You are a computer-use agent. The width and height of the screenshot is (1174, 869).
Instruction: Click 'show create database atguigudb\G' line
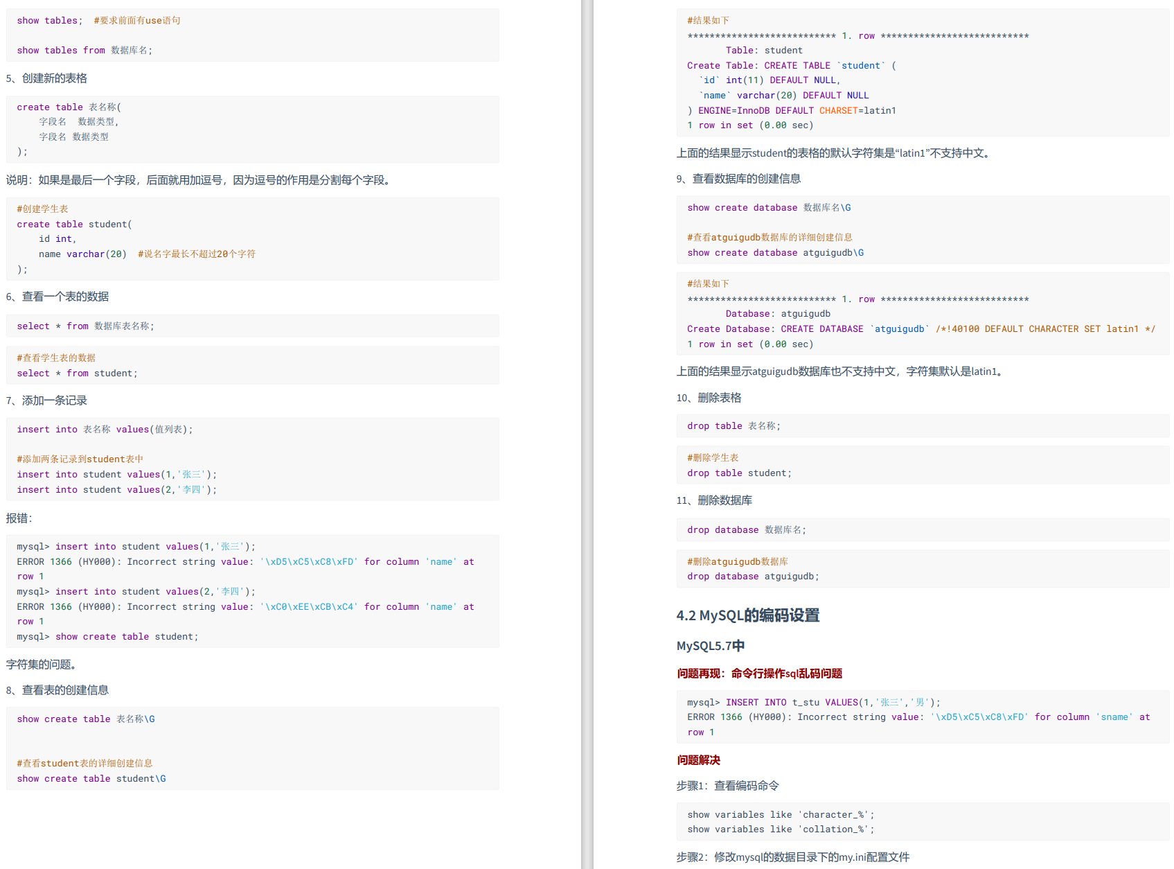[x=776, y=253]
